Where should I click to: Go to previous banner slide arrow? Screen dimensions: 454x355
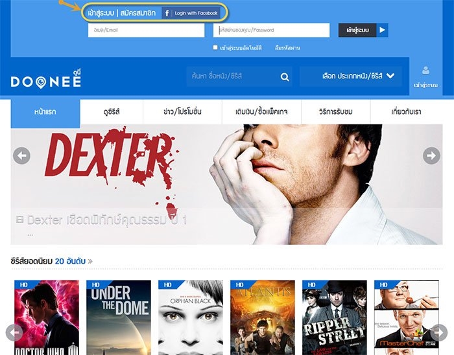click(21, 155)
